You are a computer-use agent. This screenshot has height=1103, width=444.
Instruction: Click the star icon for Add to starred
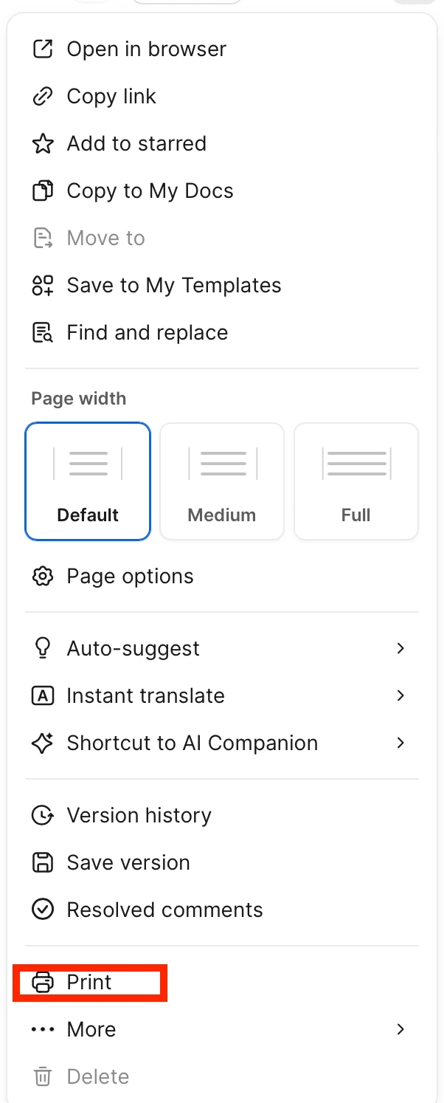43,144
